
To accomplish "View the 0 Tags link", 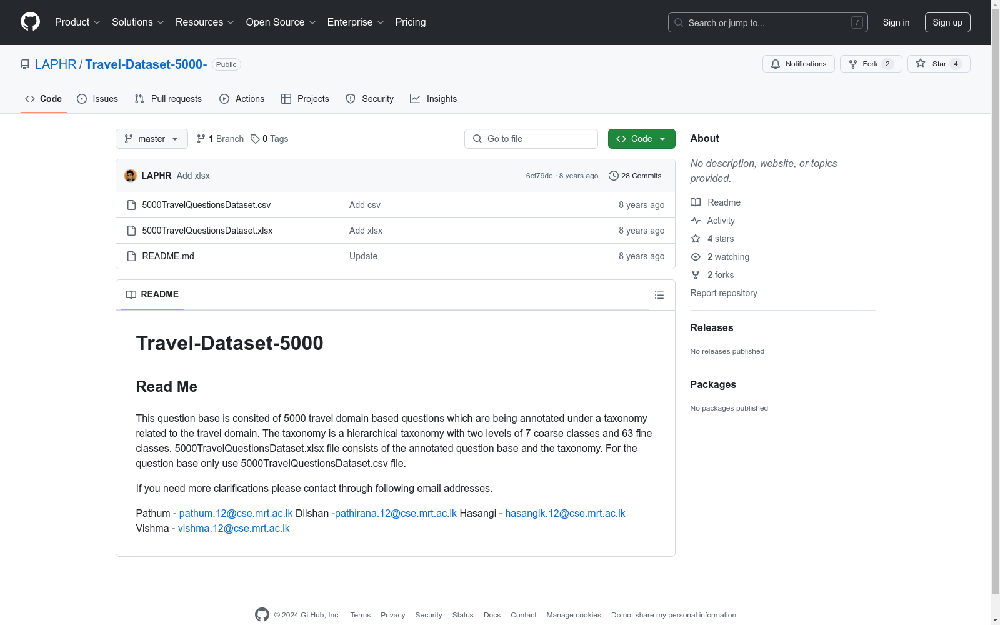I will coord(269,139).
